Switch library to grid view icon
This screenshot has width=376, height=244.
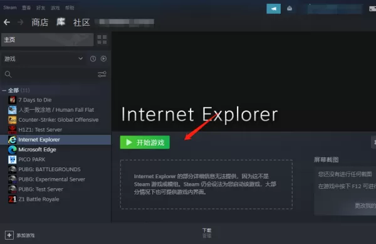click(x=102, y=40)
